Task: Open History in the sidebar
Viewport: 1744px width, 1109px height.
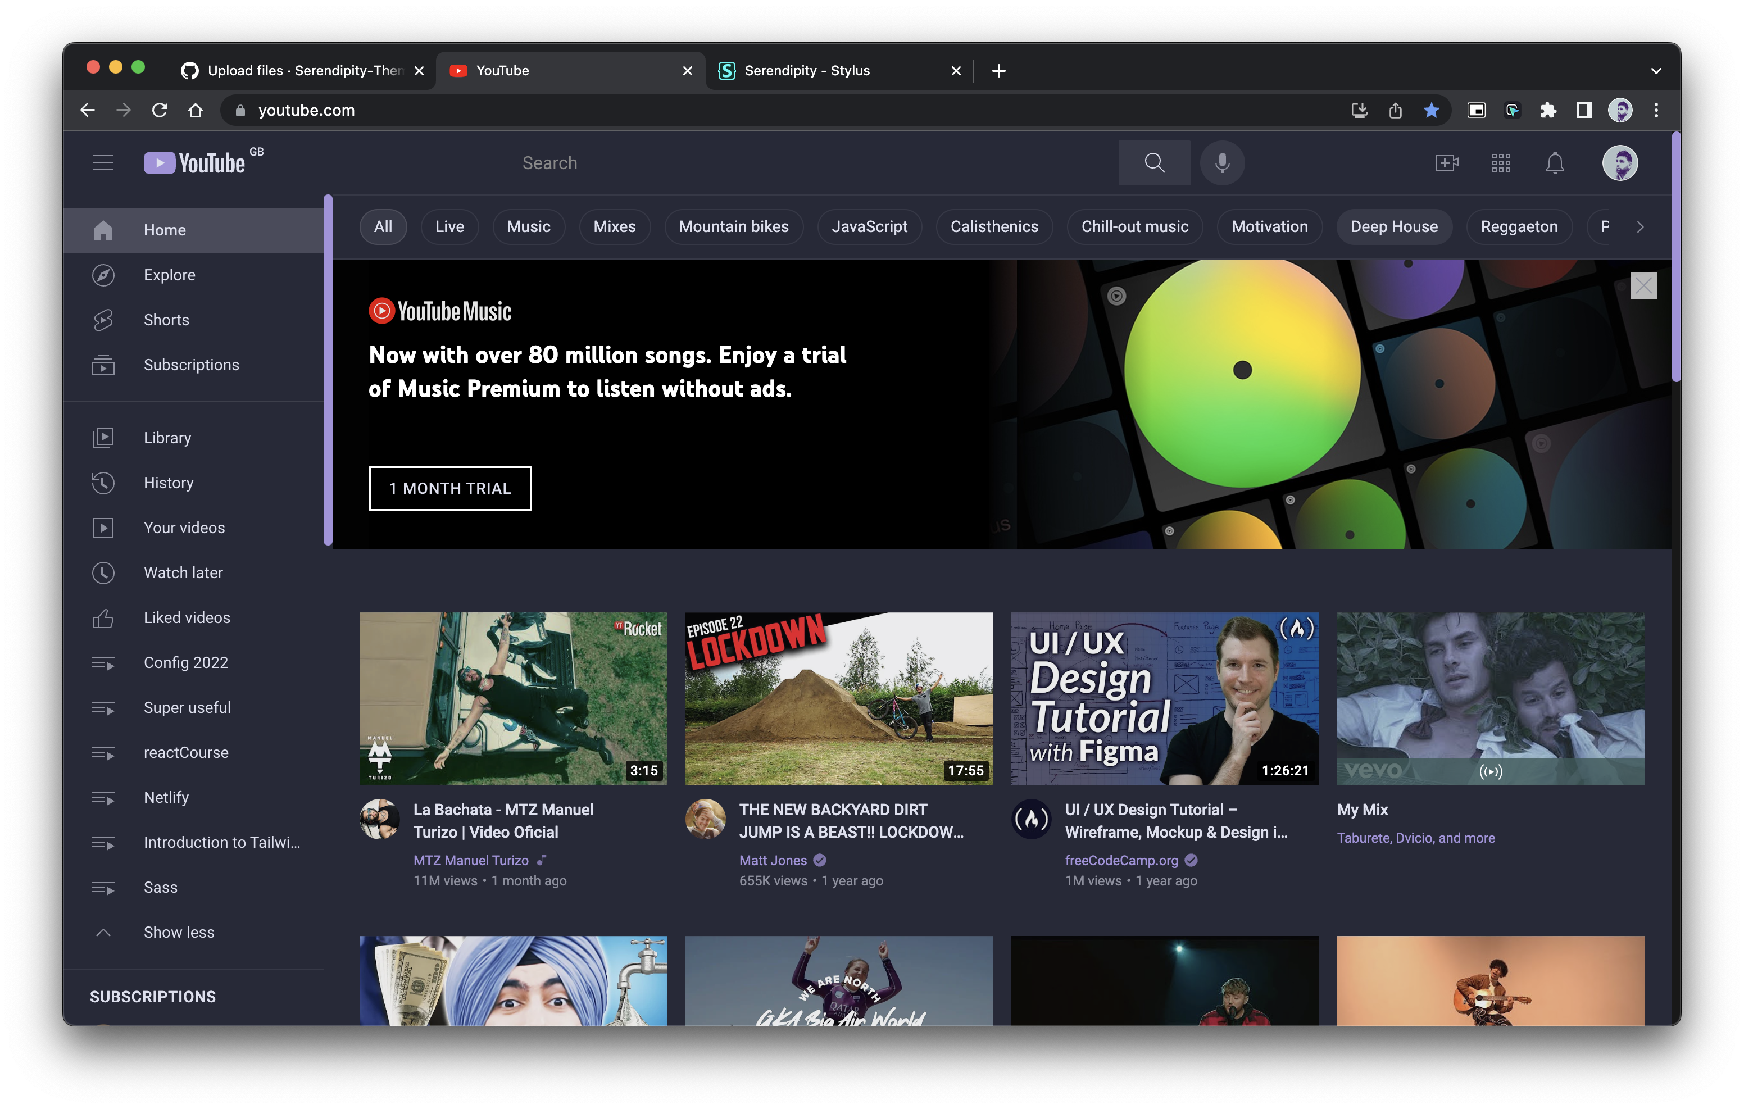Action: click(168, 483)
